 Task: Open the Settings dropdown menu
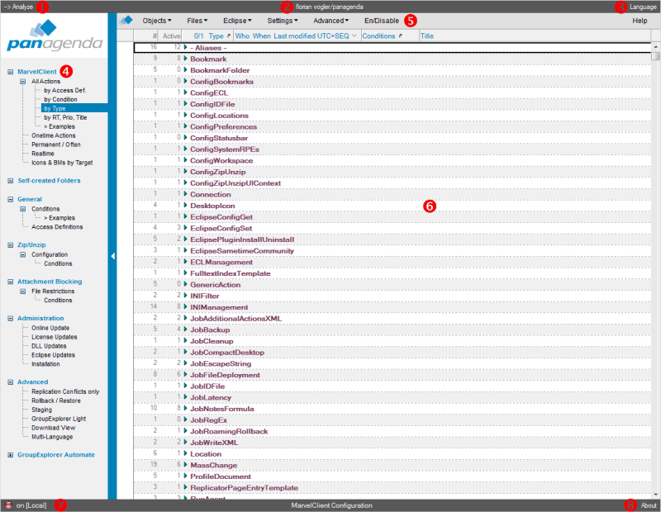[x=284, y=20]
